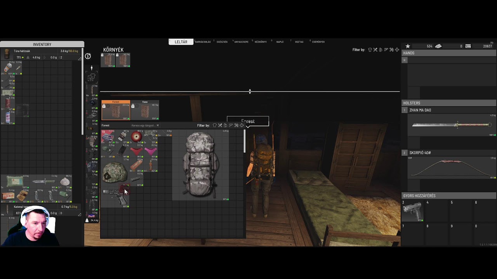
Task: Select the suppressor item in Forest chest
Action: click(x=136, y=180)
